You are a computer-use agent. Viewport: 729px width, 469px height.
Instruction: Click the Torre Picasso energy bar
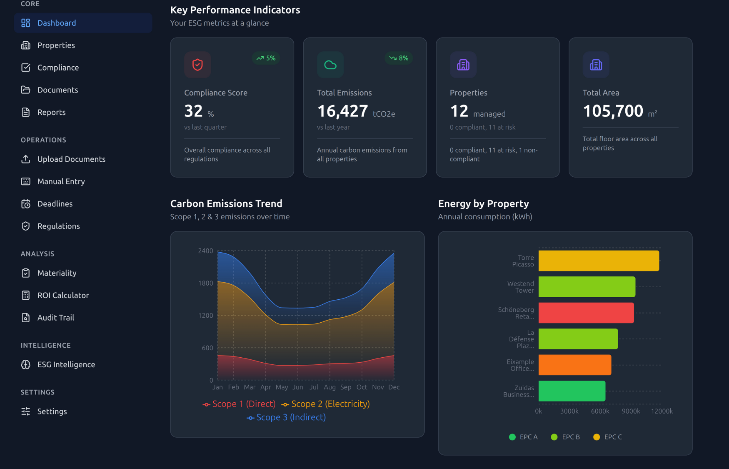point(599,261)
